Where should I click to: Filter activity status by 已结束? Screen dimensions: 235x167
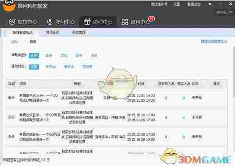[87, 66]
